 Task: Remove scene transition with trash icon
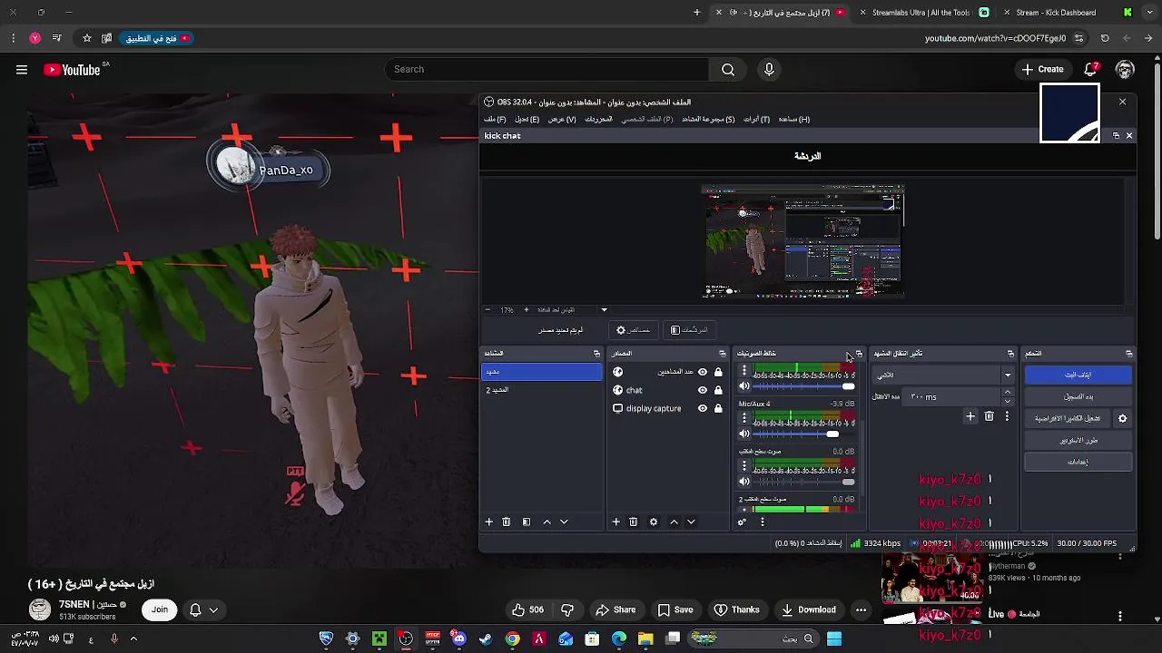point(989,416)
